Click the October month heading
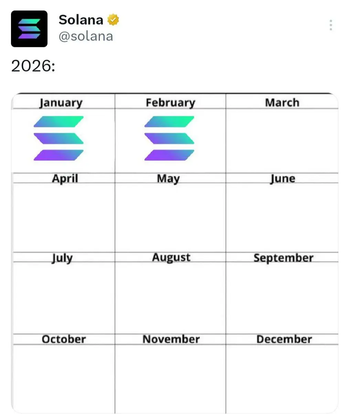The width and height of the screenshot is (349, 414). point(64,339)
